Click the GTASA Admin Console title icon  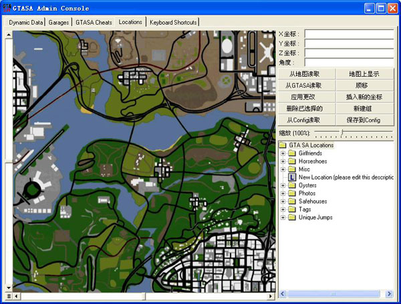tap(7, 8)
